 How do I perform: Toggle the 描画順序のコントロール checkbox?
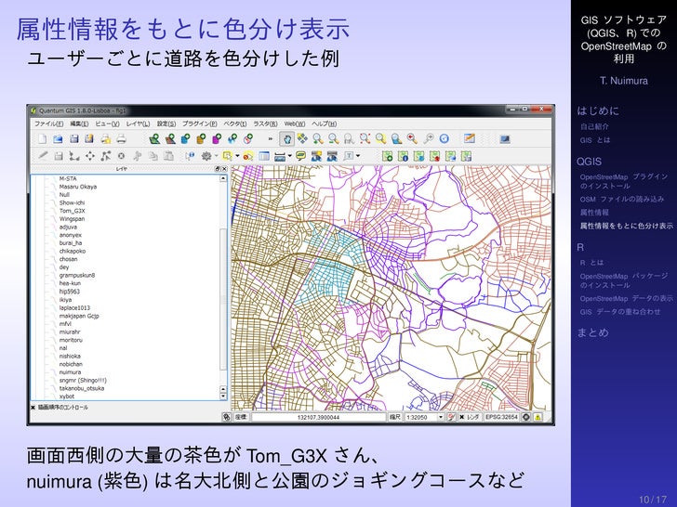[33, 407]
